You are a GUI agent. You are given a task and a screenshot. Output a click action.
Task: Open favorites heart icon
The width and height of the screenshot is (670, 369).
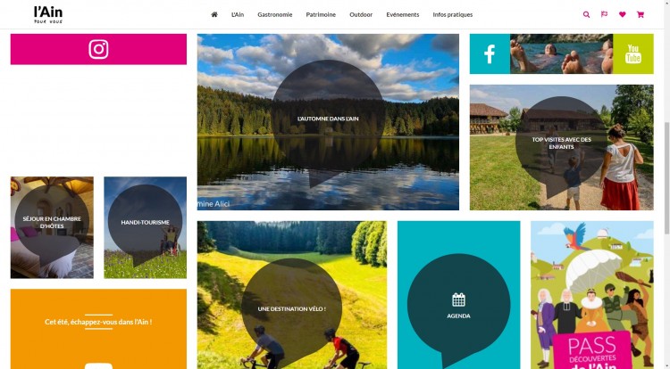coord(622,14)
